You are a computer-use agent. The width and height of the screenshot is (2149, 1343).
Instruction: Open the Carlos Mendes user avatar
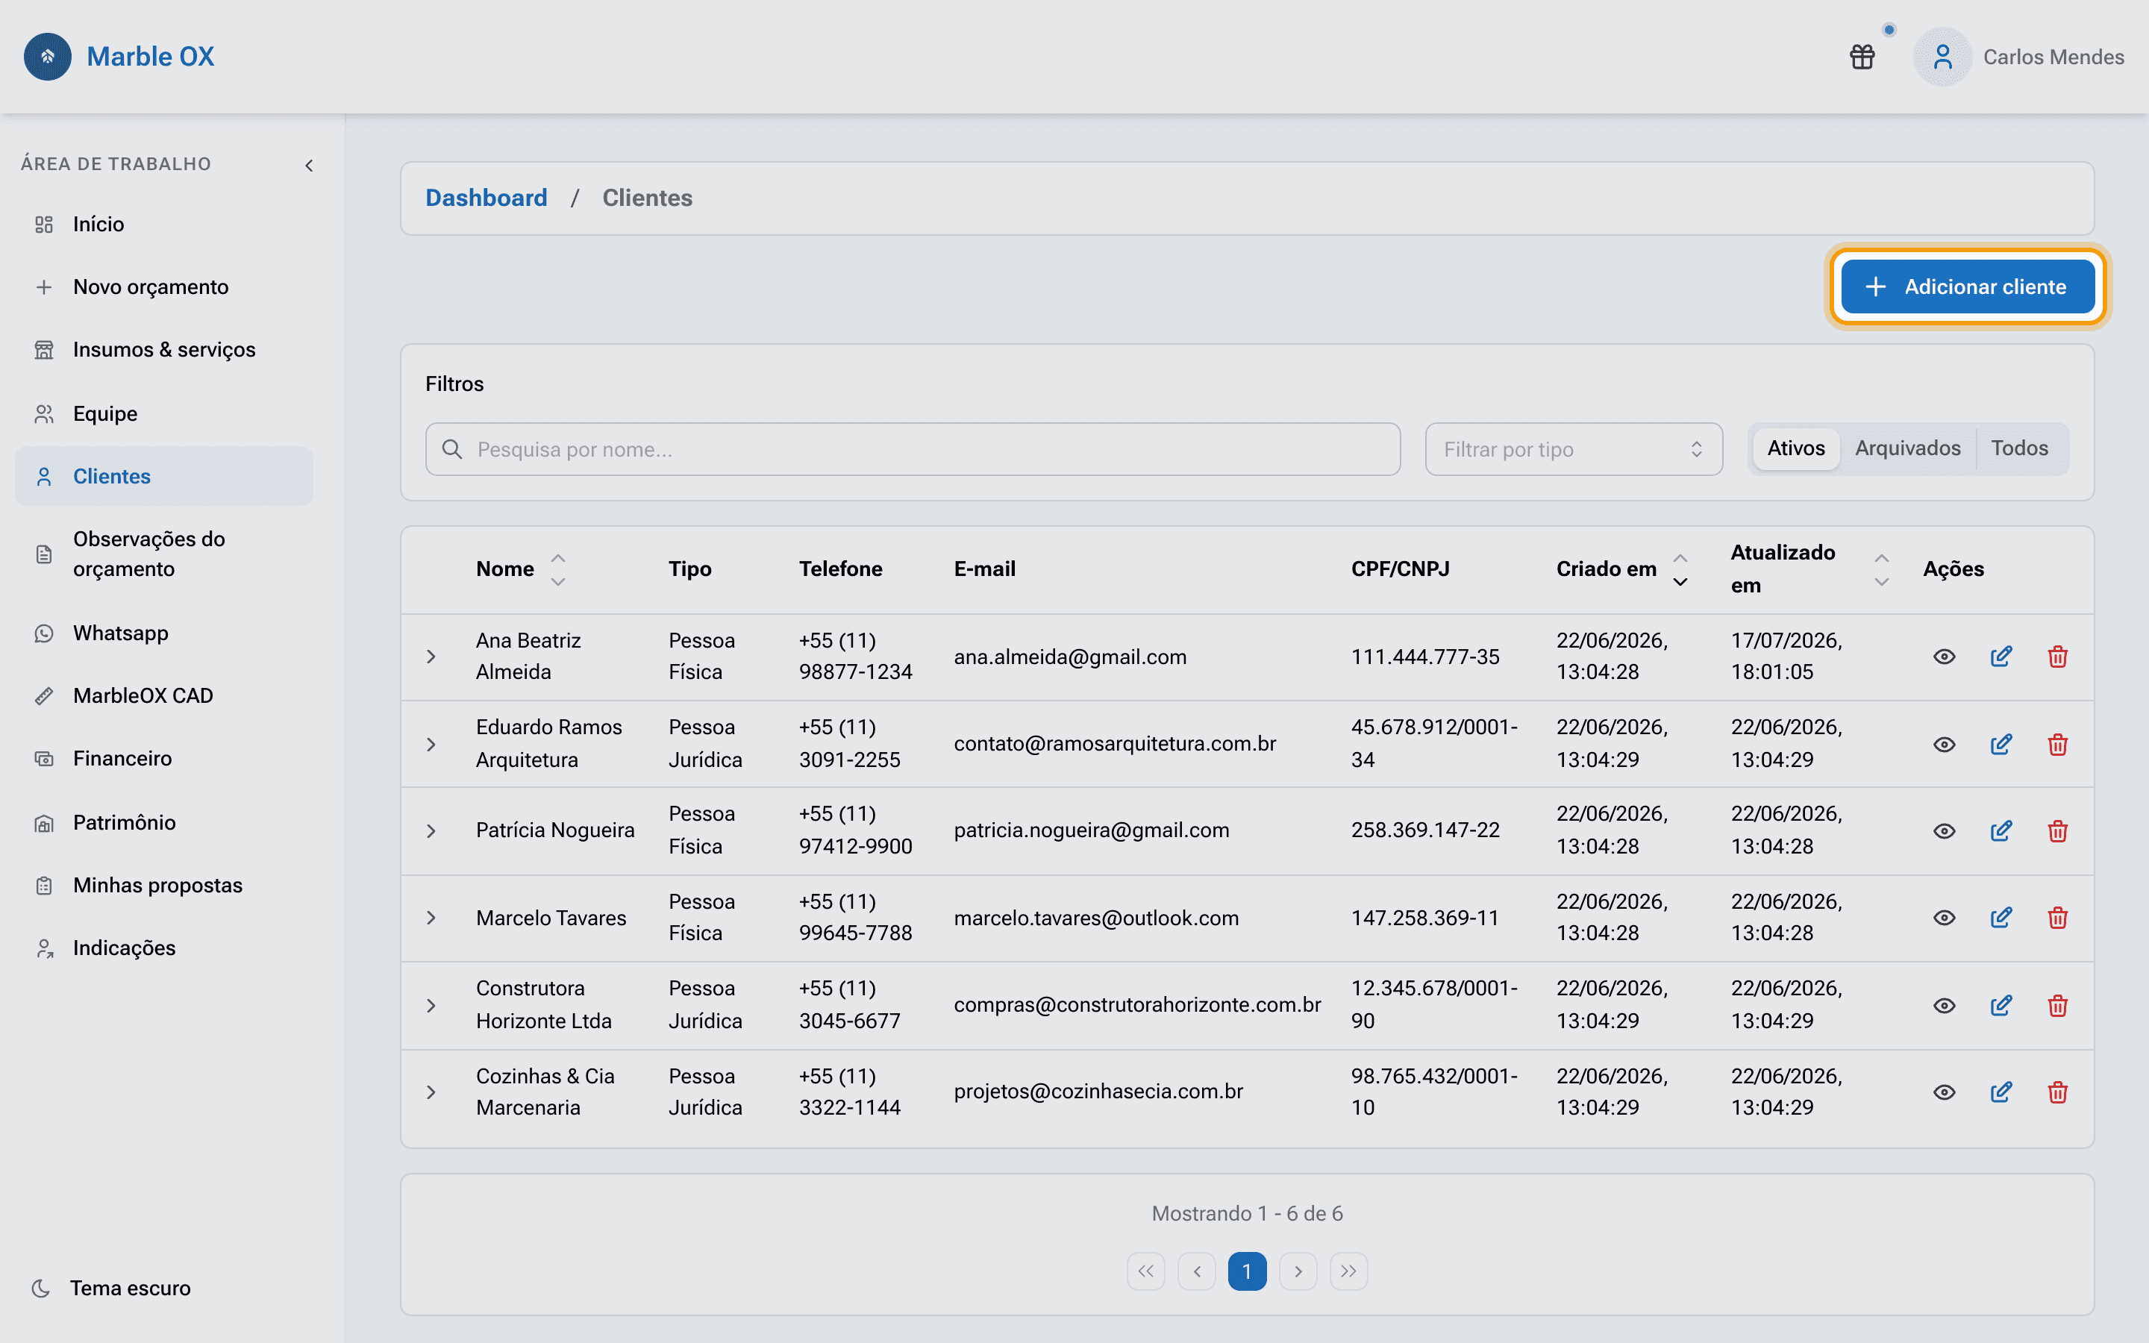[1942, 57]
